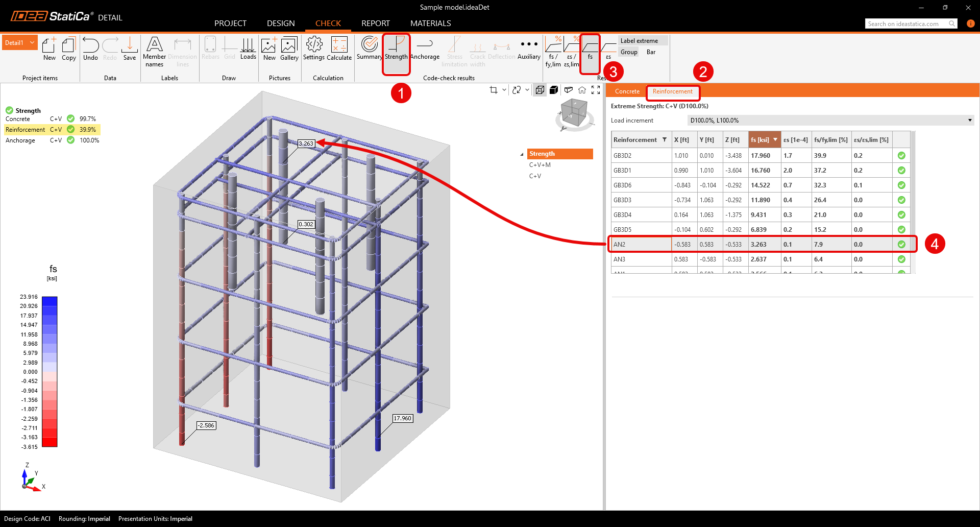The image size is (980, 527).
Task: Enable Group result labeling
Action: point(629,52)
